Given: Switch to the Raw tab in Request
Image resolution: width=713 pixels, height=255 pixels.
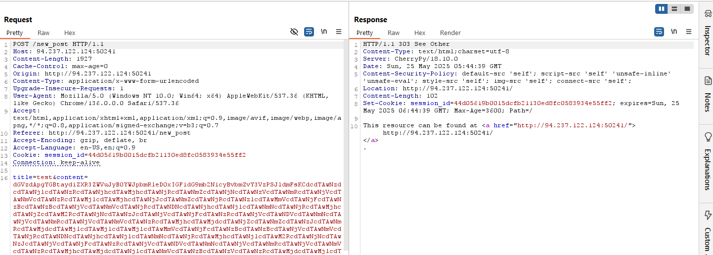Looking at the screenshot, I should (44, 33).
